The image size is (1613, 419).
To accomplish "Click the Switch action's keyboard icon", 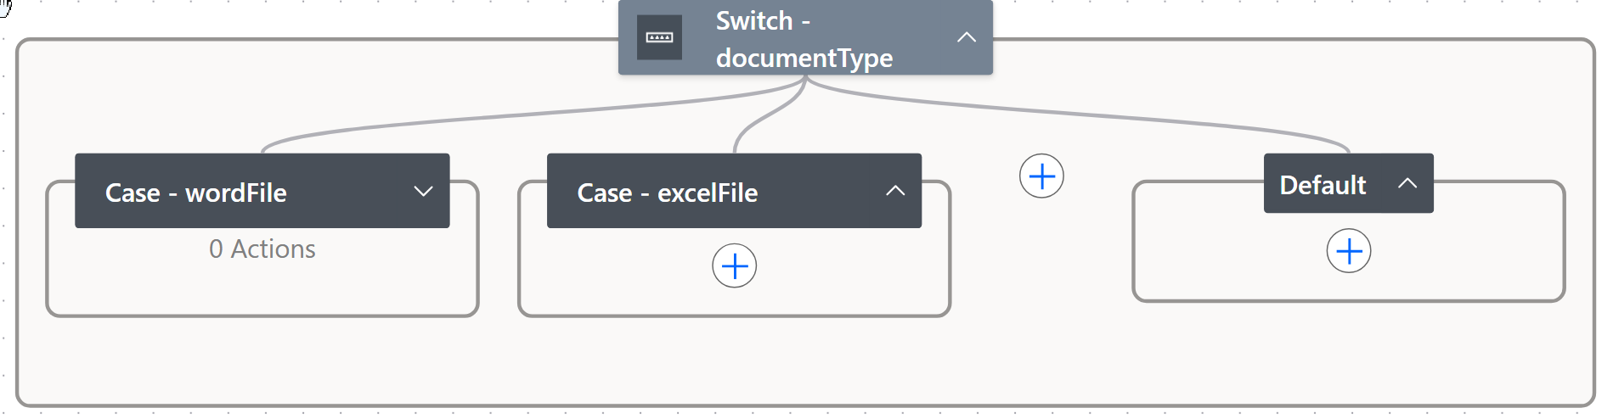I will [659, 37].
